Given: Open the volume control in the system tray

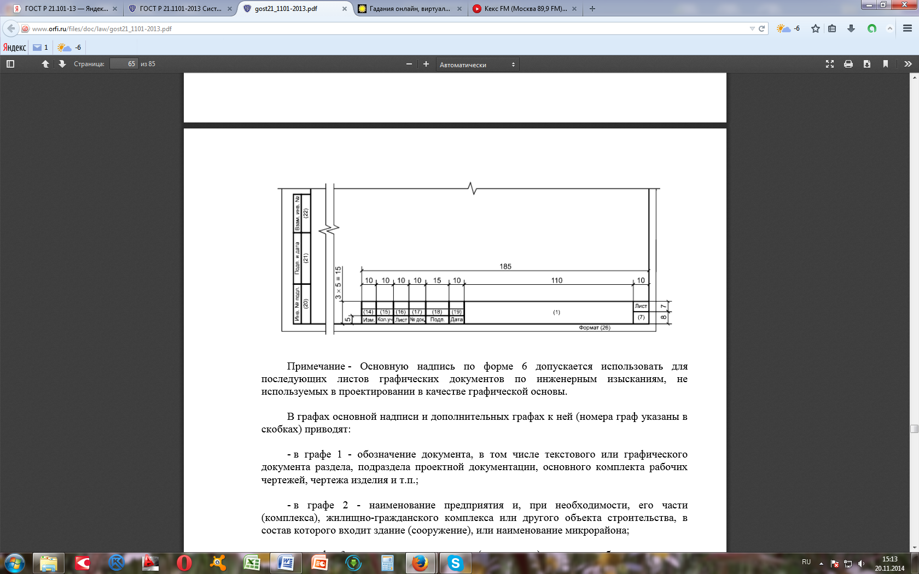Looking at the screenshot, I should (862, 563).
